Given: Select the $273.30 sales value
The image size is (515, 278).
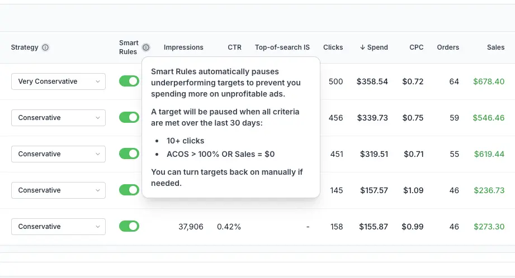Looking at the screenshot, I should coord(489,227).
